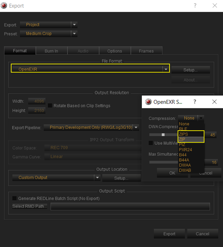223x247 pixels.
Task: Select None in the compression list
Action: 191,124
